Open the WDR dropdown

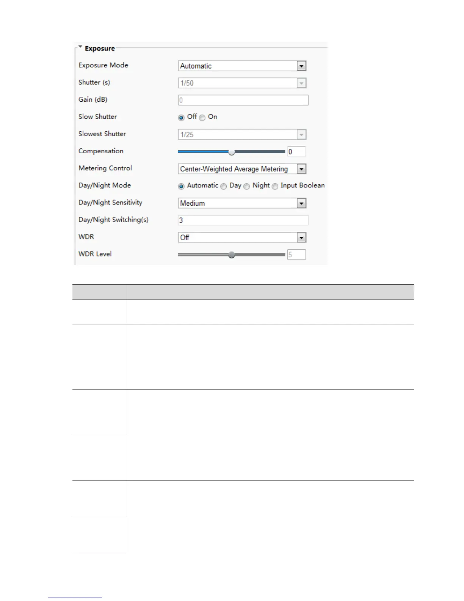(242, 238)
